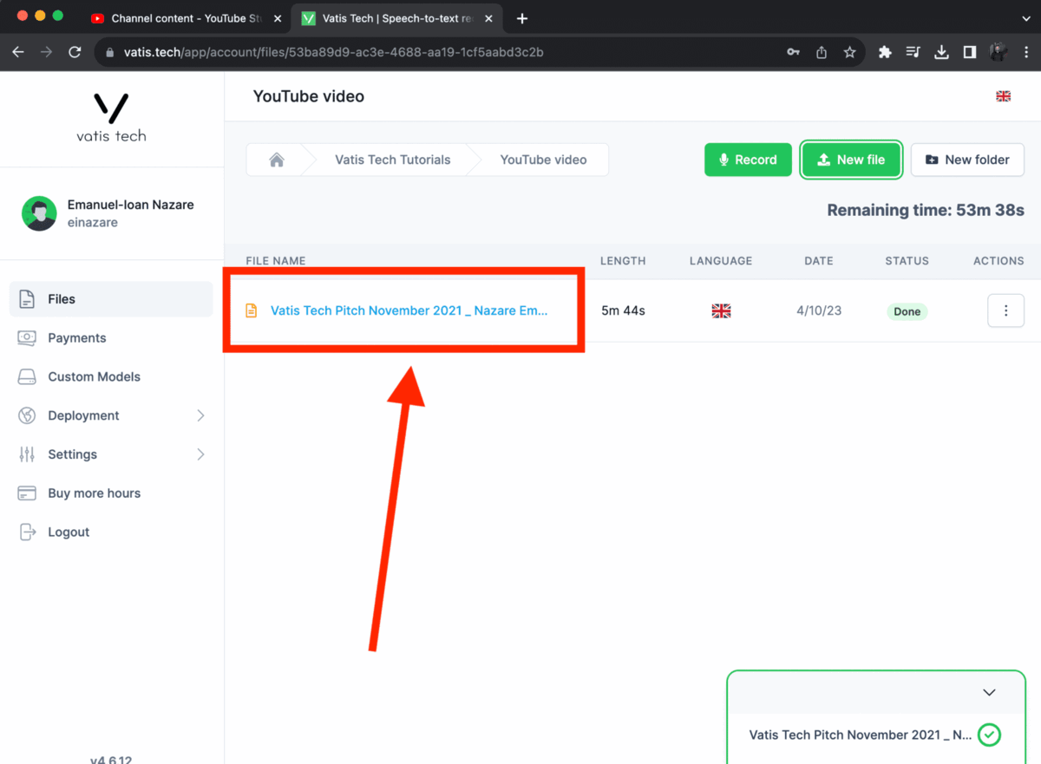Screen dimensions: 1041x764
Task: Click the Settings sliders icon in the sidebar
Action: 27,454
